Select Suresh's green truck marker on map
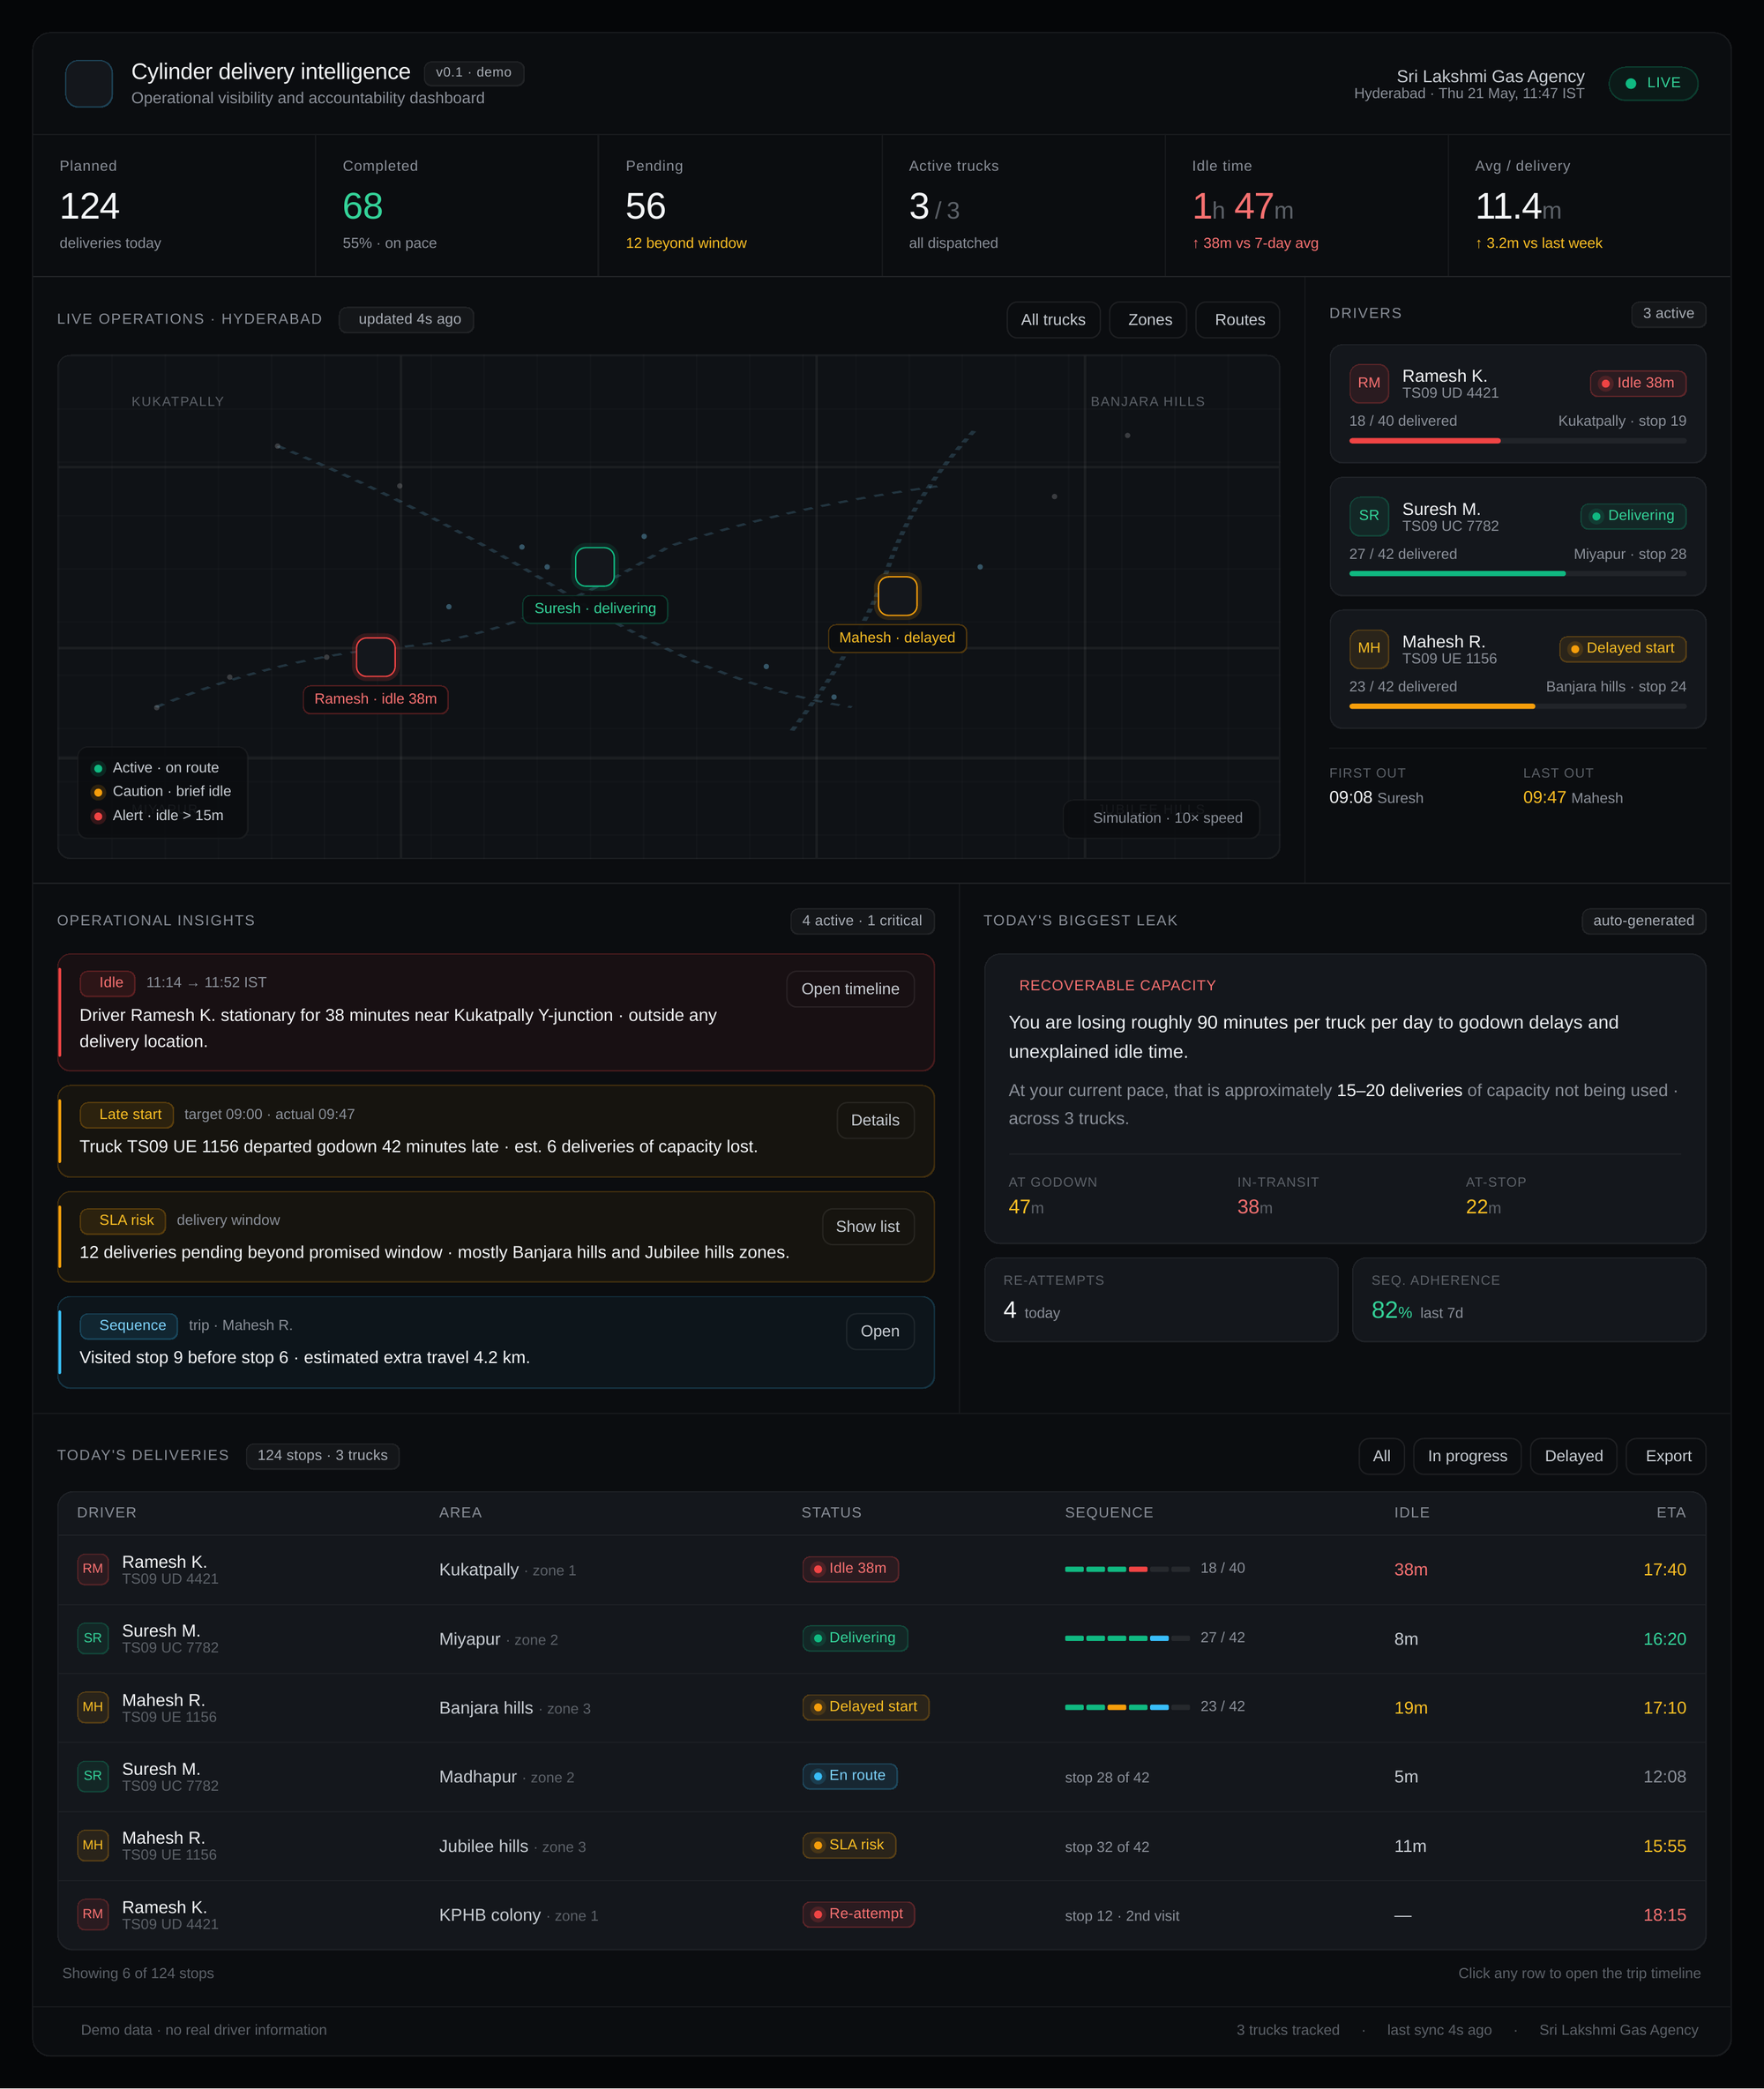Viewport: 1764px width, 2089px height. point(595,567)
